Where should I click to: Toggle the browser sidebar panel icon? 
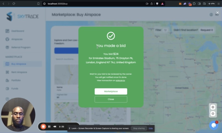(x=199, y=4)
